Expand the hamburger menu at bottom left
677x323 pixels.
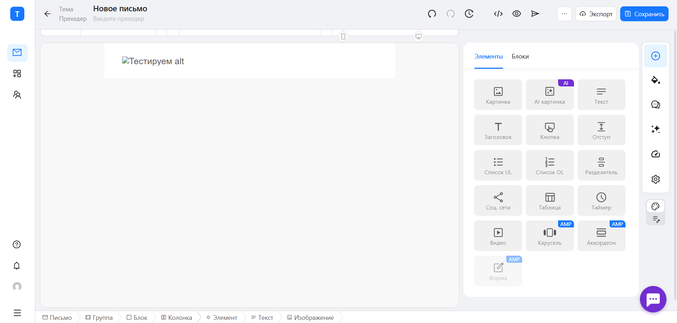click(x=17, y=313)
